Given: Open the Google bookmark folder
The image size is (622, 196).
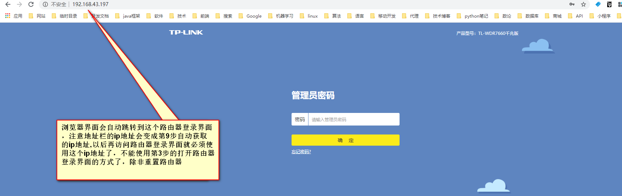Looking at the screenshot, I should click(250, 16).
